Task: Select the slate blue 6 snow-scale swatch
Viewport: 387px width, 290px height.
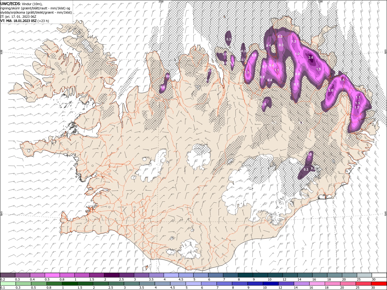Action: pos(215,275)
